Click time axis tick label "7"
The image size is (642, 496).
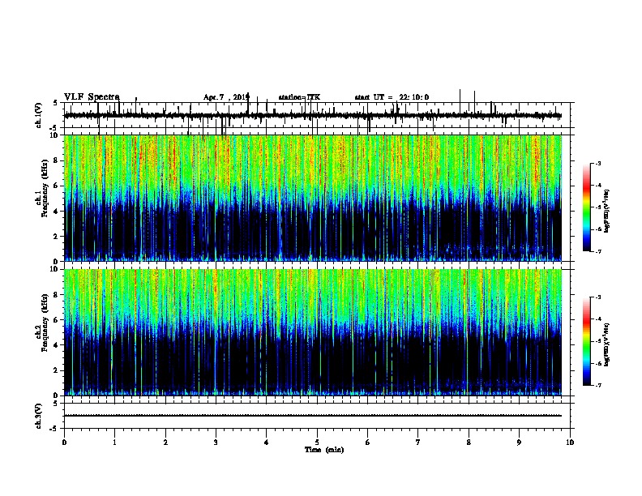(418, 443)
